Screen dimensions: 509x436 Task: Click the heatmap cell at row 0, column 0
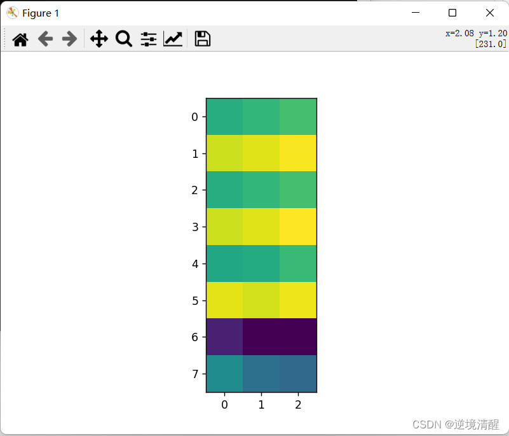point(224,116)
